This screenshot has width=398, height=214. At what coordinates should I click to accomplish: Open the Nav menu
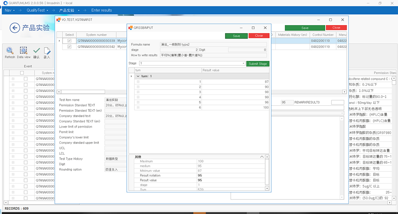10,10
